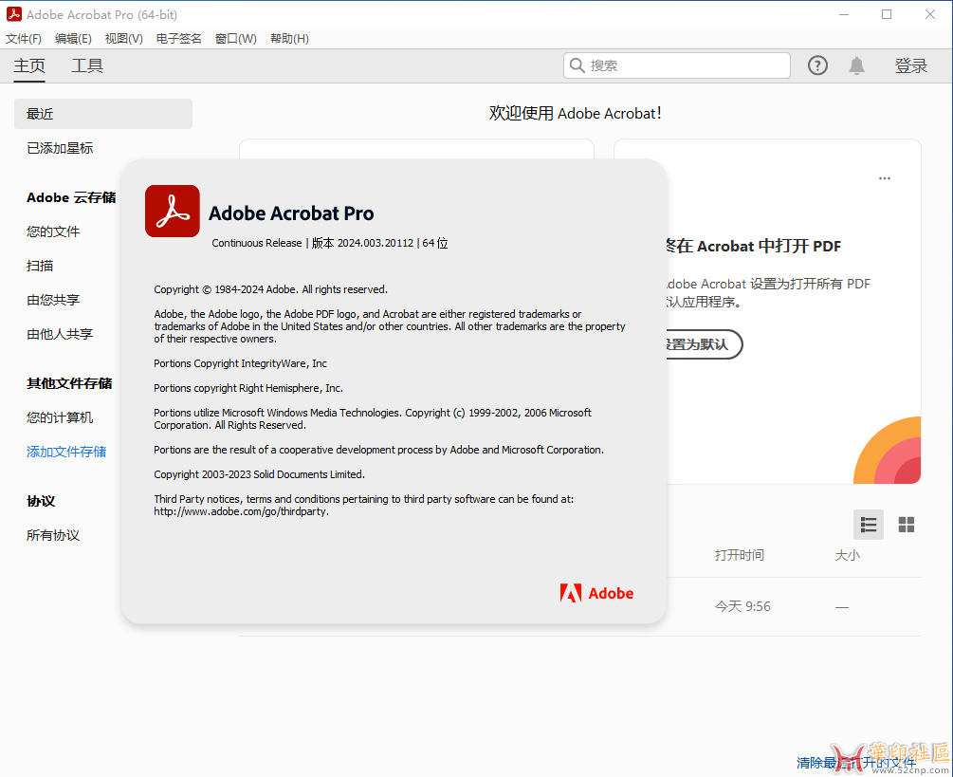The image size is (953, 777).
Task: Open 所有协议 in the sidebar
Action: pyautogui.click(x=53, y=535)
